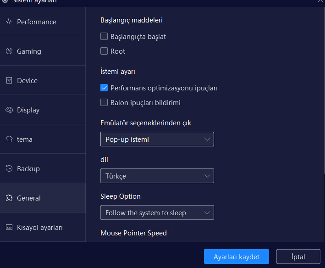Click the tema shirt icon

tap(9, 139)
